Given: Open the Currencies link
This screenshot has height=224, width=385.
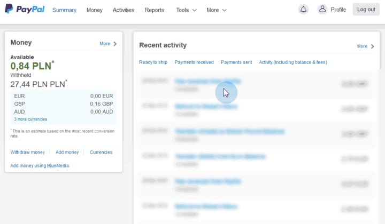Looking at the screenshot, I should coord(101,153).
